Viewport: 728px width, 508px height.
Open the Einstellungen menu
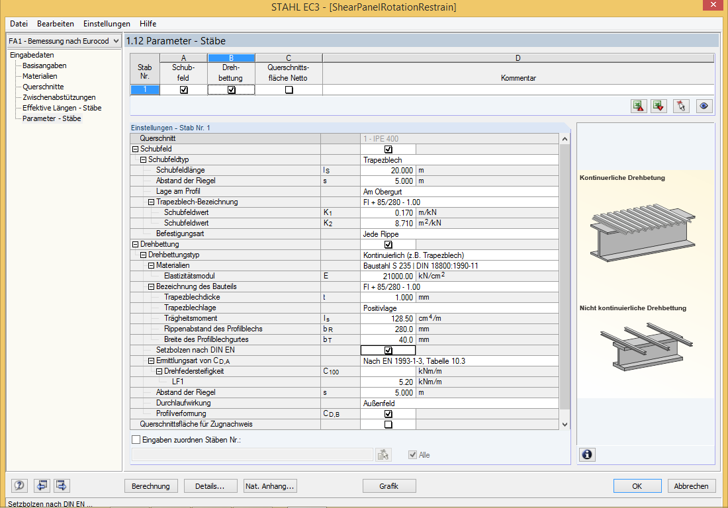pos(107,23)
